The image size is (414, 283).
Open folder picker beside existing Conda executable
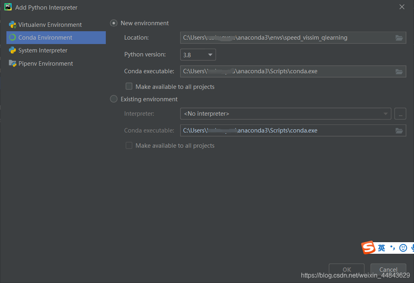(x=399, y=130)
